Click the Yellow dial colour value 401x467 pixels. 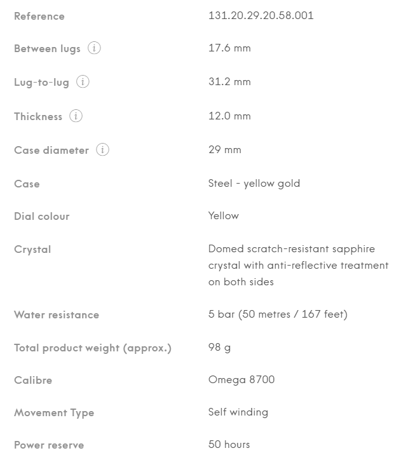point(223,216)
